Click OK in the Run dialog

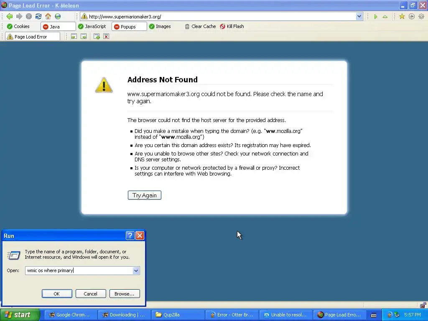click(57, 294)
